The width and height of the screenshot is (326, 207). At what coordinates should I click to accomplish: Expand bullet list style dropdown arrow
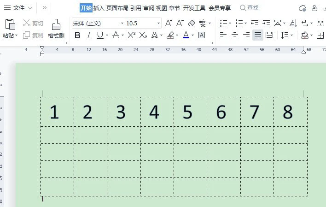coord(230,23)
